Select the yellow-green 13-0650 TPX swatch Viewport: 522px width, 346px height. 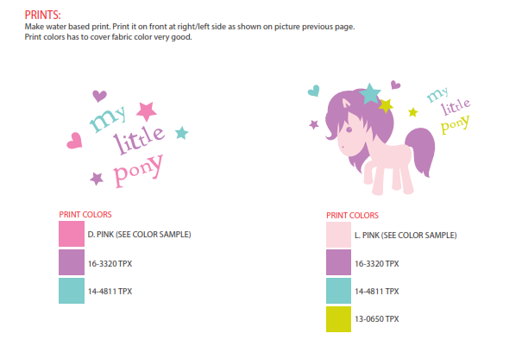338,319
